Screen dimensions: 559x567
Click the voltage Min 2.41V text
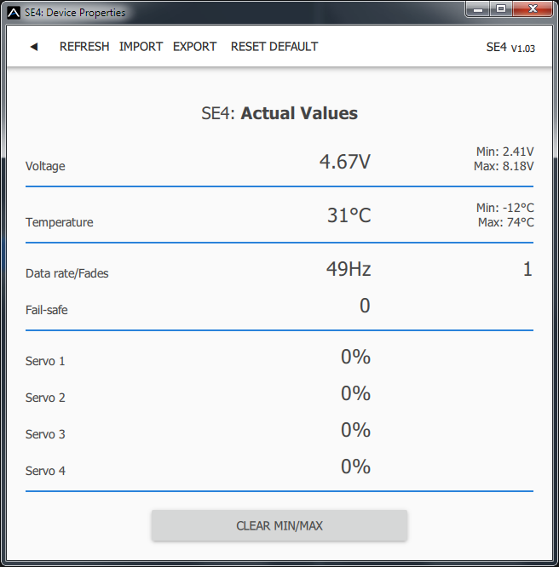[504, 152]
